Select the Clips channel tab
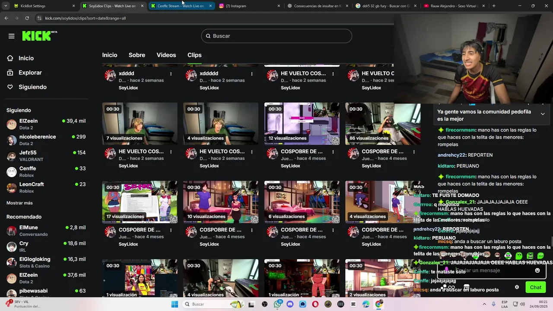 tap(194, 55)
